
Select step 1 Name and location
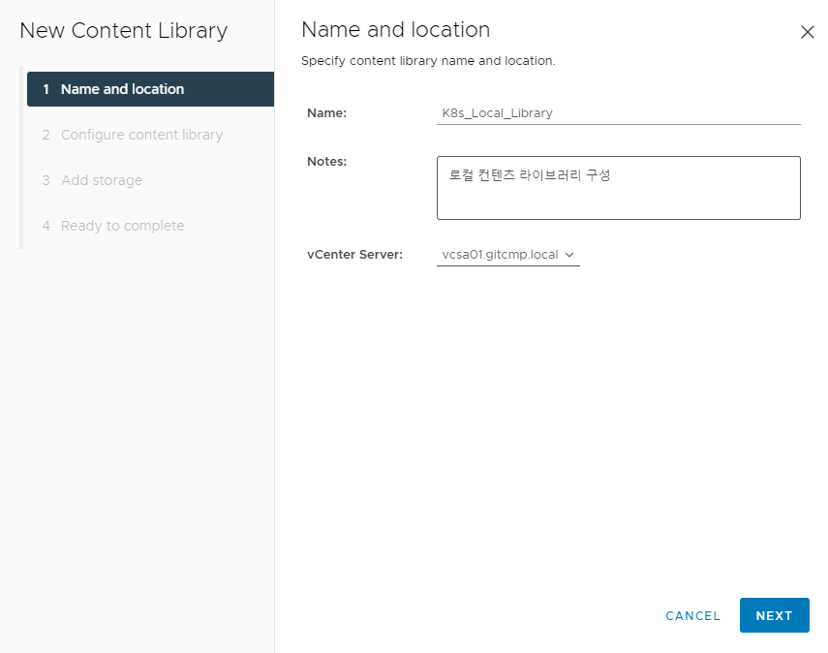150,89
